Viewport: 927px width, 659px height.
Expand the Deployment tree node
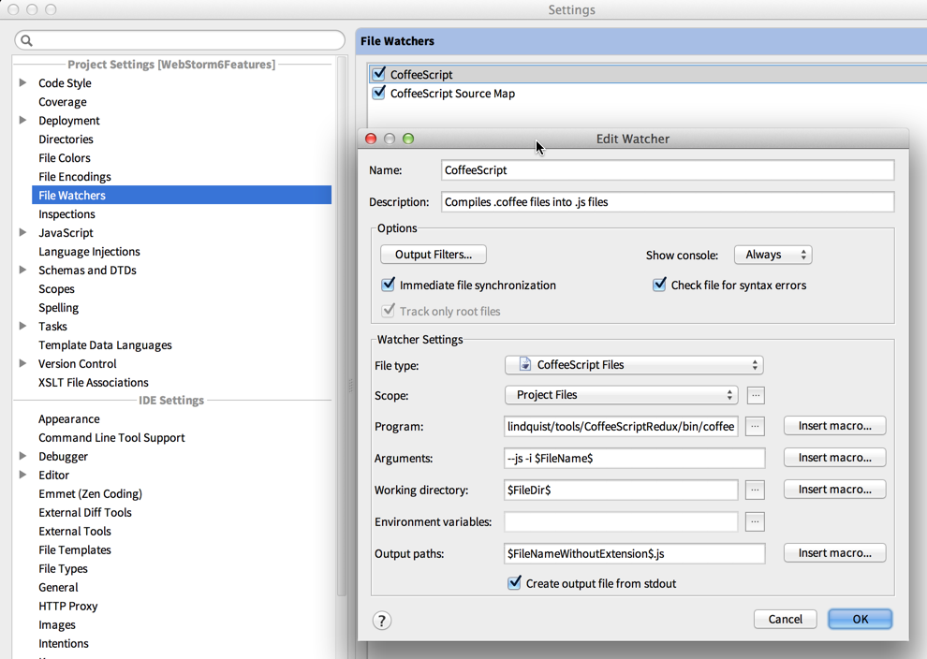(23, 120)
